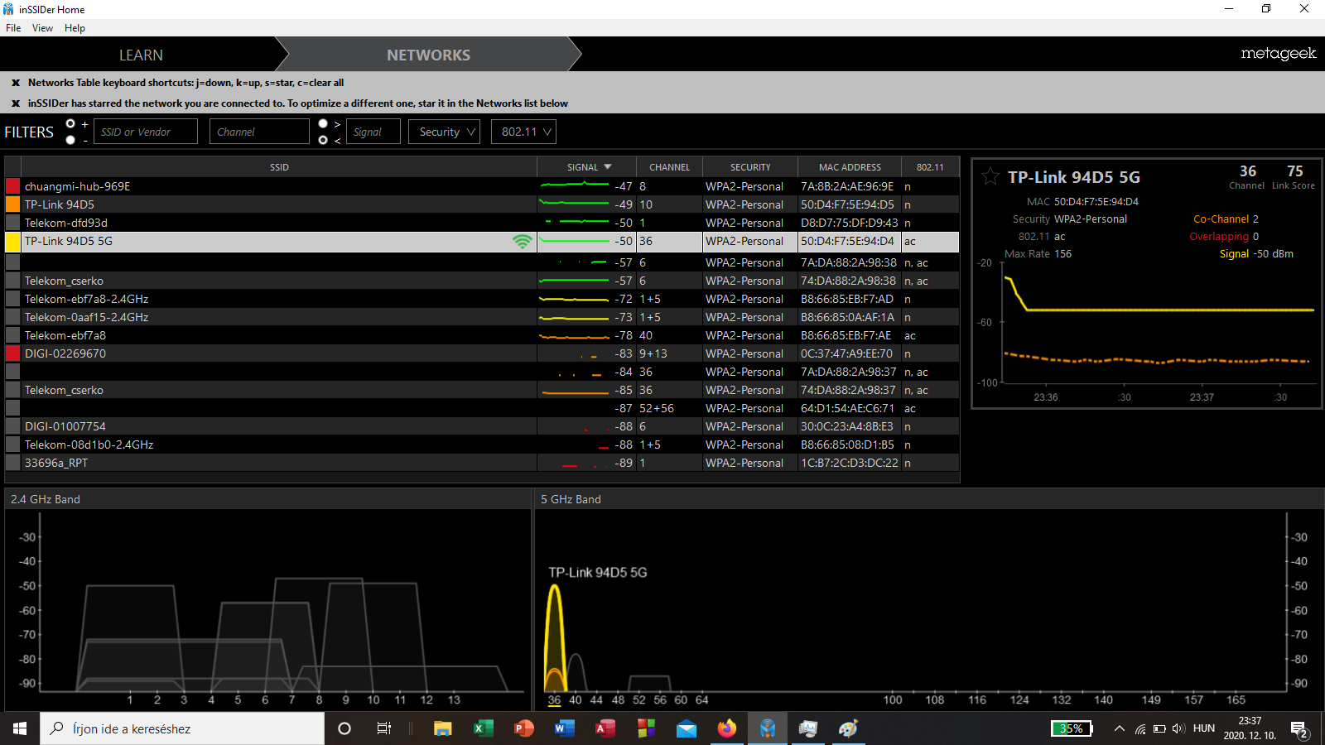This screenshot has width=1325, height=745.
Task: Select Telekom_cserko network with -57 signal
Action: (x=482, y=281)
